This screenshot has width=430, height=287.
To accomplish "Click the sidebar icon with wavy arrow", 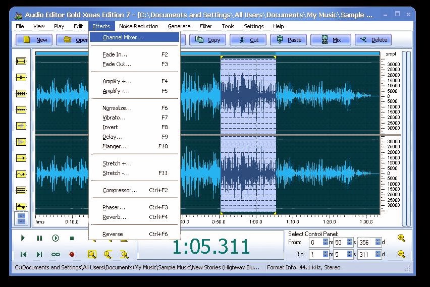I will pos(21,175).
